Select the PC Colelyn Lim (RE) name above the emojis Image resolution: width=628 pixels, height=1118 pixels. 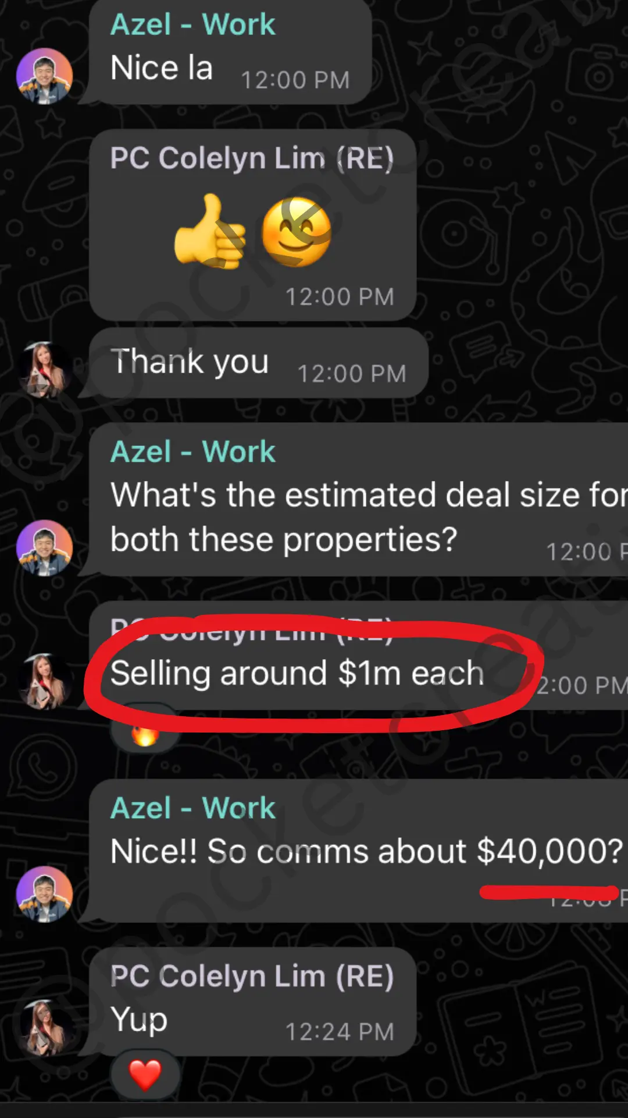pyautogui.click(x=252, y=158)
